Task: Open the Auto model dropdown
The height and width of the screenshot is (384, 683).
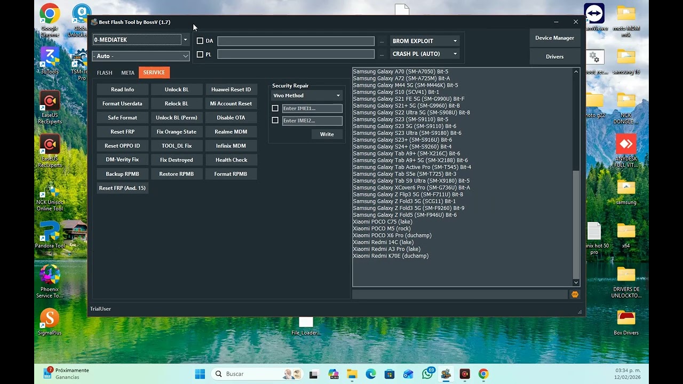Action: point(141,56)
